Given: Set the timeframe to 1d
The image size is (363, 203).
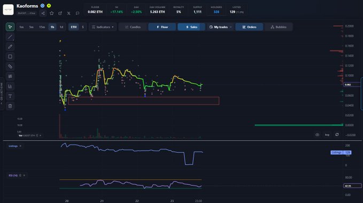Looking at the screenshot, I should (x=61, y=27).
